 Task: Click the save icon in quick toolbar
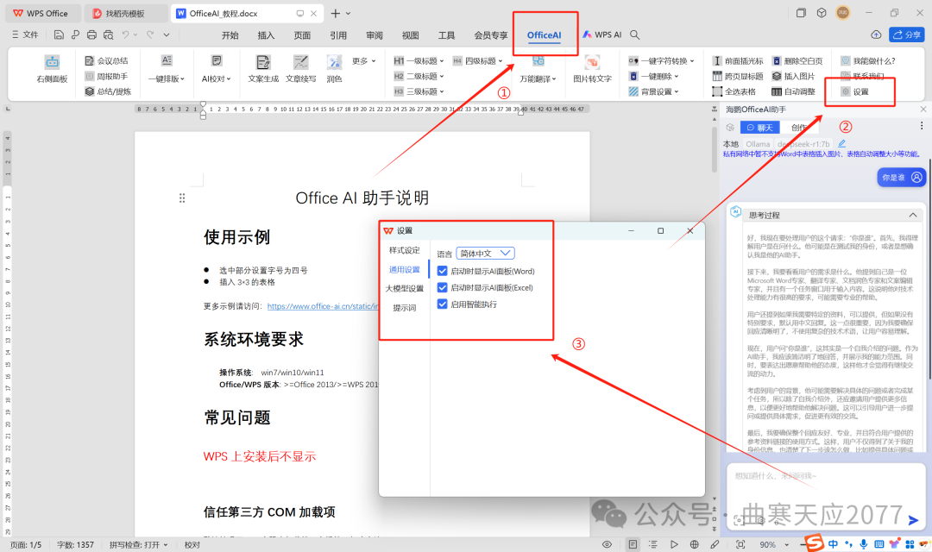pos(59,35)
